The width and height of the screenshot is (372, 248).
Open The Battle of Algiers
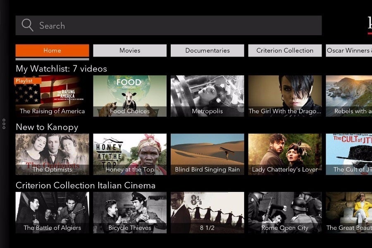pos(52,212)
